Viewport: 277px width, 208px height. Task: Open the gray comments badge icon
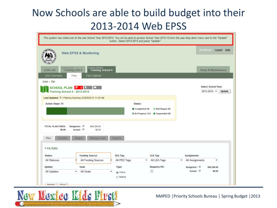97,87
